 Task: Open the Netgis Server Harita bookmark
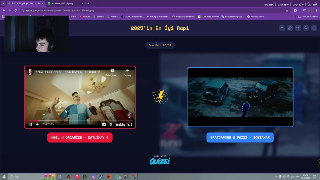(x=183, y=17)
